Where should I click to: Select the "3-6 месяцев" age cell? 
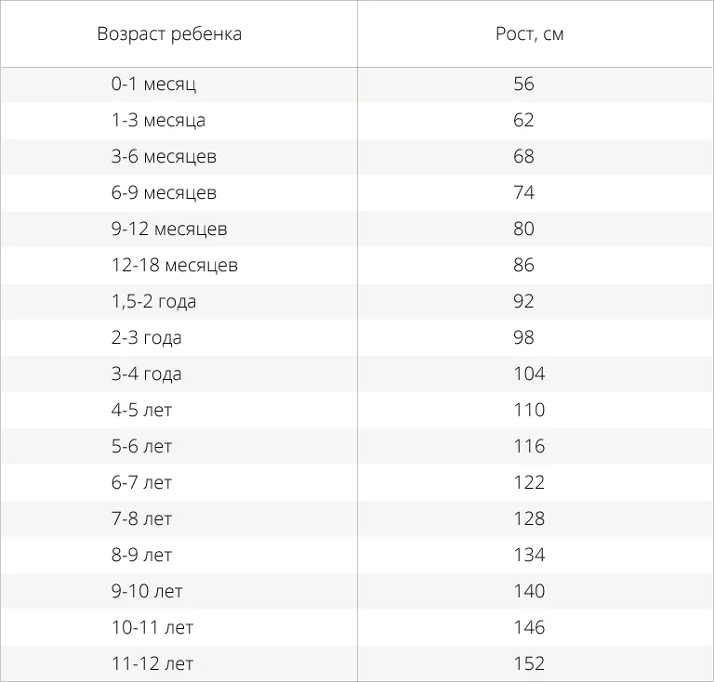[164, 157]
